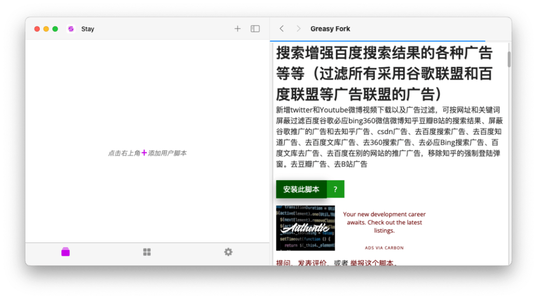Toggle the sidebar layout icon

pyautogui.click(x=255, y=29)
